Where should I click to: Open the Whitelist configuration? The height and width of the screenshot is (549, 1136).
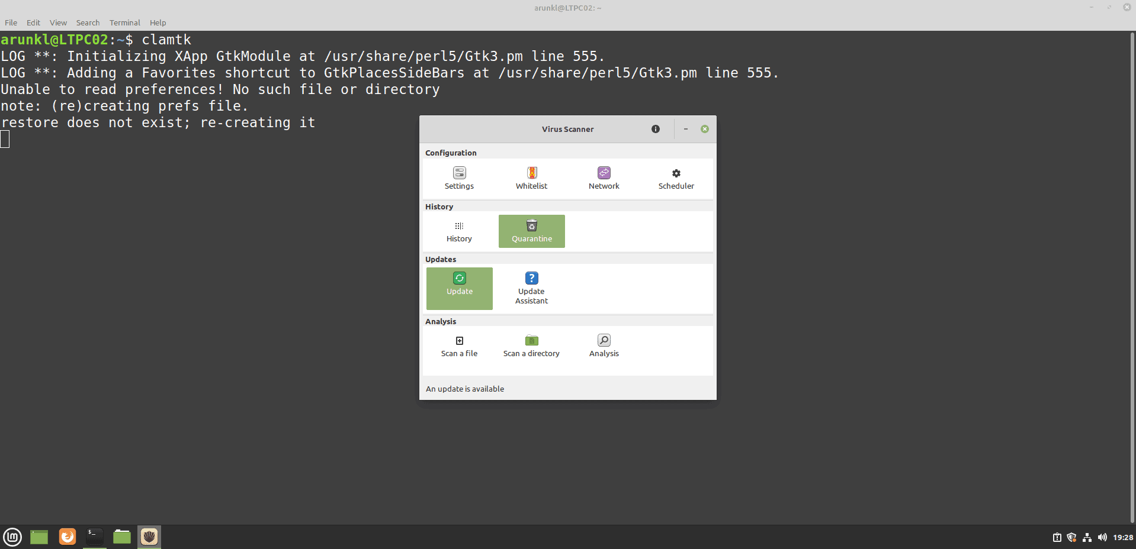531,178
